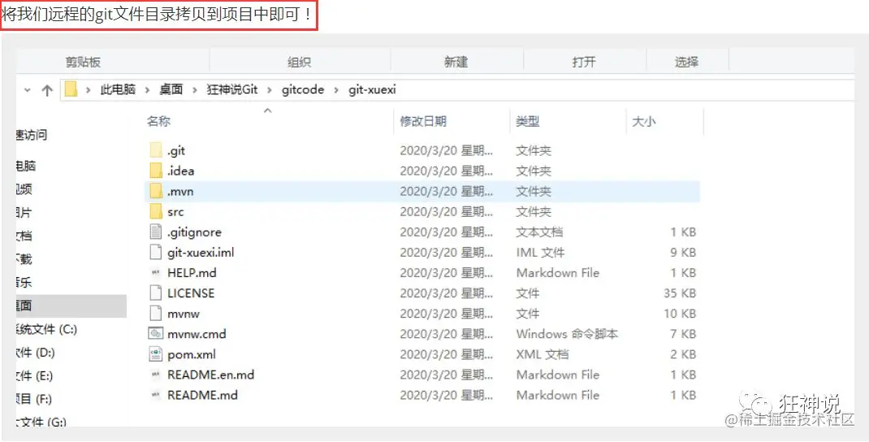Open the src folder icon
This screenshot has height=442, width=869.
[x=156, y=212]
